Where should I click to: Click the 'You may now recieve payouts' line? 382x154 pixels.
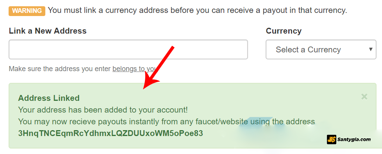(167, 121)
